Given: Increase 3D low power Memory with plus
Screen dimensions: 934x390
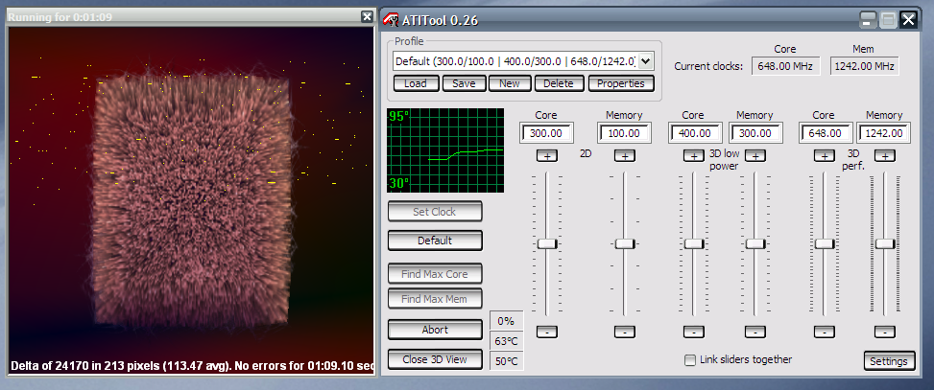Looking at the screenshot, I should [x=754, y=156].
